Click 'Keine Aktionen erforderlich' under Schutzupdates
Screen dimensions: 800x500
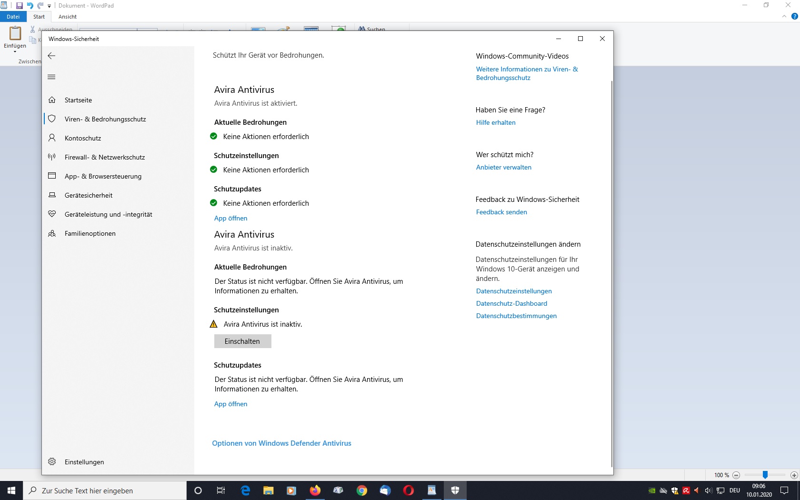(x=266, y=203)
